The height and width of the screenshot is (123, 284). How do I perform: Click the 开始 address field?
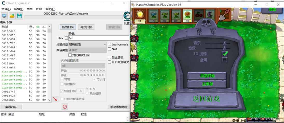pos(86,71)
